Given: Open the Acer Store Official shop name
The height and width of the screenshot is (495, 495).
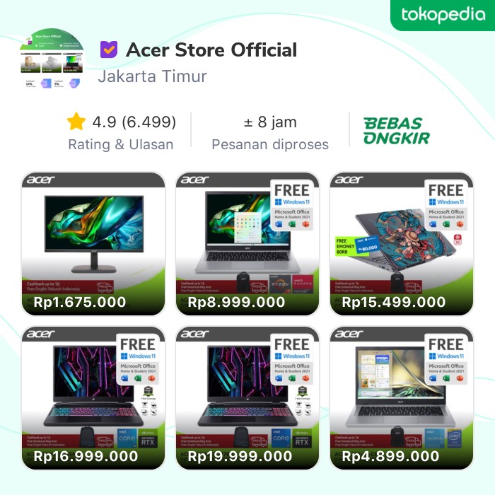Looking at the screenshot, I should 211,50.
